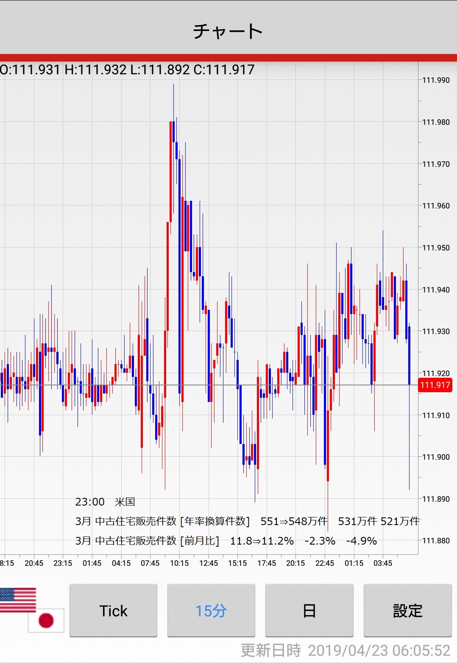
Task: Tap the 23:00 米国 event heading
Action: 105,502
